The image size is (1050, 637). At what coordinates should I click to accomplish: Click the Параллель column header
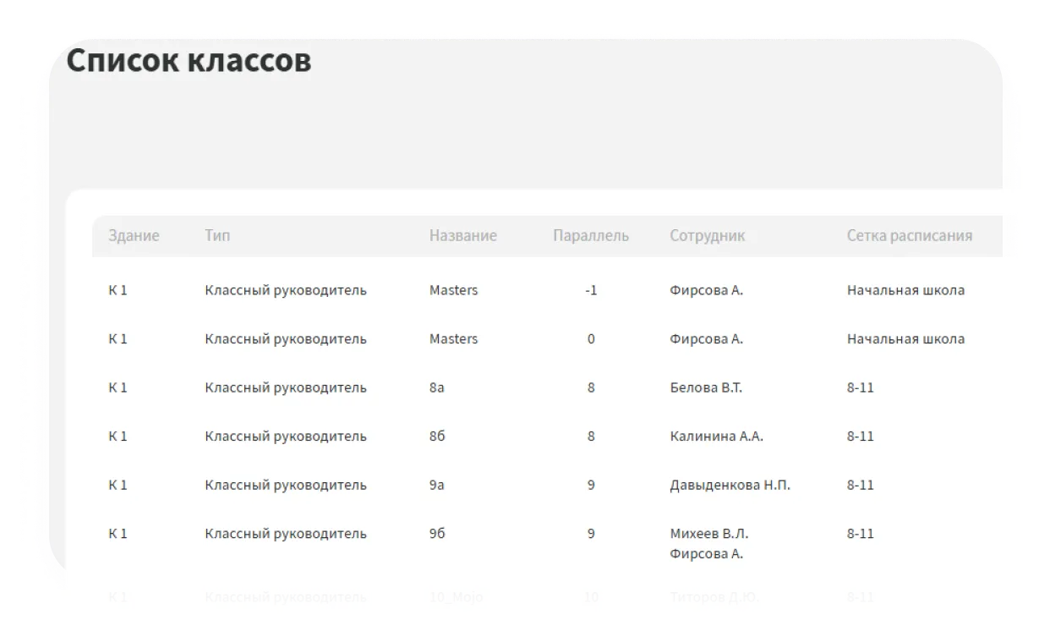coord(590,236)
